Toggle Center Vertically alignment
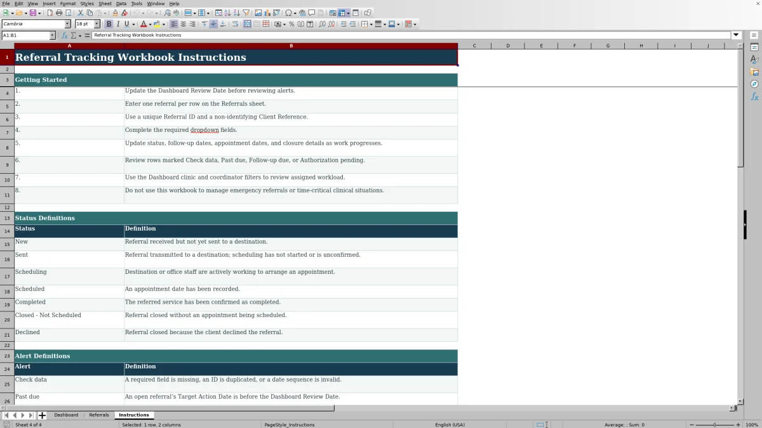The image size is (762, 428). 213,24
